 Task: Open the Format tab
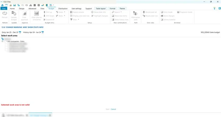tap(112, 9)
